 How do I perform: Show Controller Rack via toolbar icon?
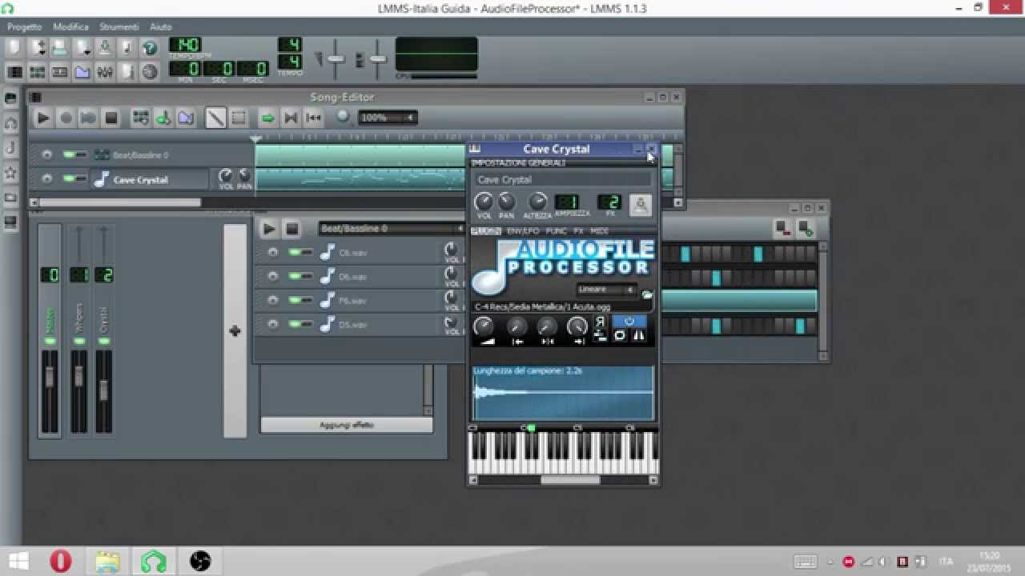tap(150, 72)
